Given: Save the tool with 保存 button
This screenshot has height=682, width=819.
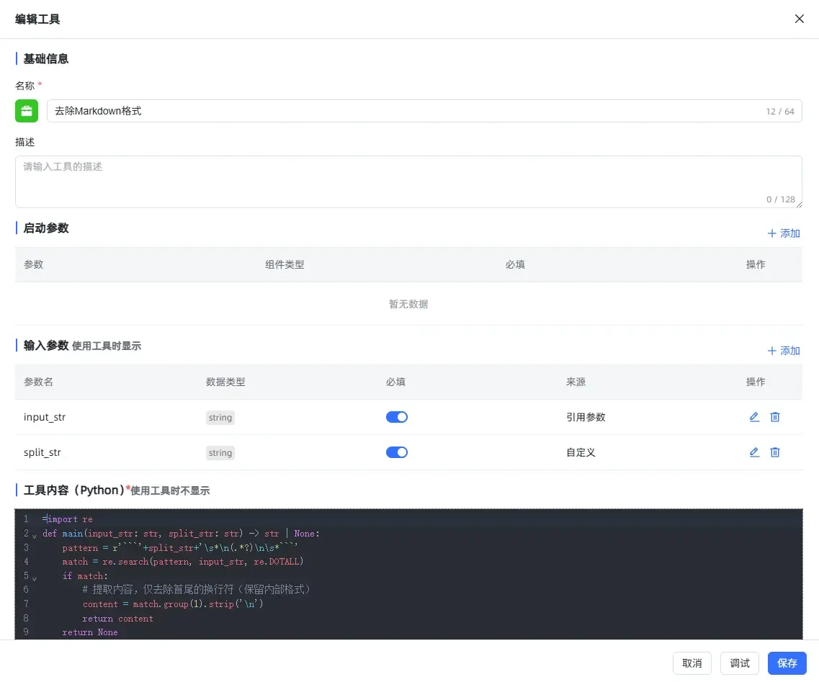Looking at the screenshot, I should coord(787,663).
